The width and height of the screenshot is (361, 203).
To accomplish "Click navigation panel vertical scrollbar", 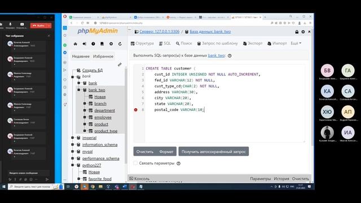I will pyautogui.click(x=126, y=115).
